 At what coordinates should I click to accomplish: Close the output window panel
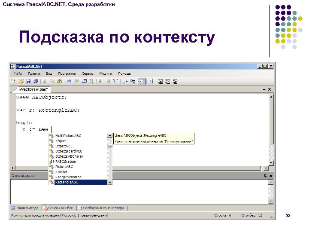[x=271, y=176]
